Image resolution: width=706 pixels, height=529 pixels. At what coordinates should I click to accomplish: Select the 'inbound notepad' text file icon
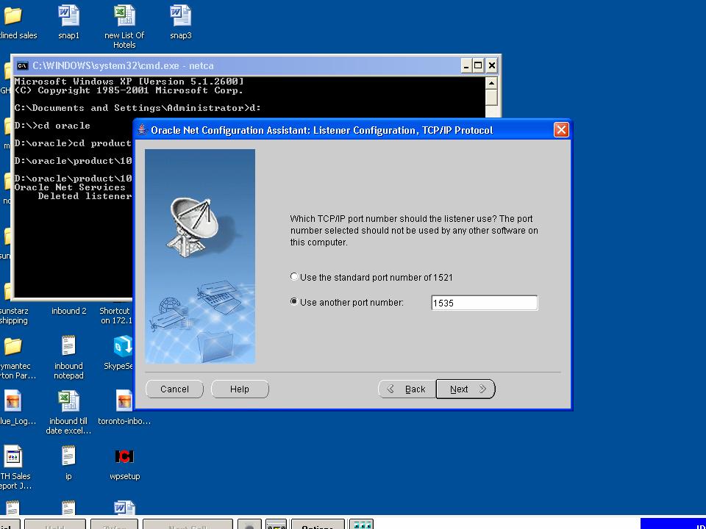pos(68,345)
